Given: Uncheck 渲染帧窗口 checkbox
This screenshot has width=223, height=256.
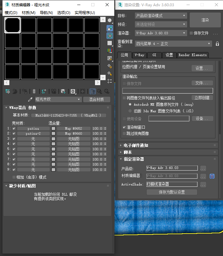Looking at the screenshot, I should 124,127.
